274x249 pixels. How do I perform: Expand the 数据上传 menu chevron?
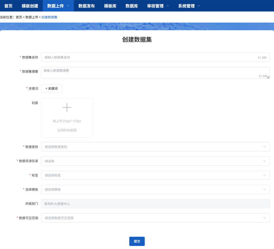tap(68, 5)
